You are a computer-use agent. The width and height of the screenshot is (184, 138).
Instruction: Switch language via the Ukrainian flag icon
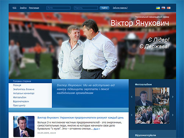coord(158,8)
